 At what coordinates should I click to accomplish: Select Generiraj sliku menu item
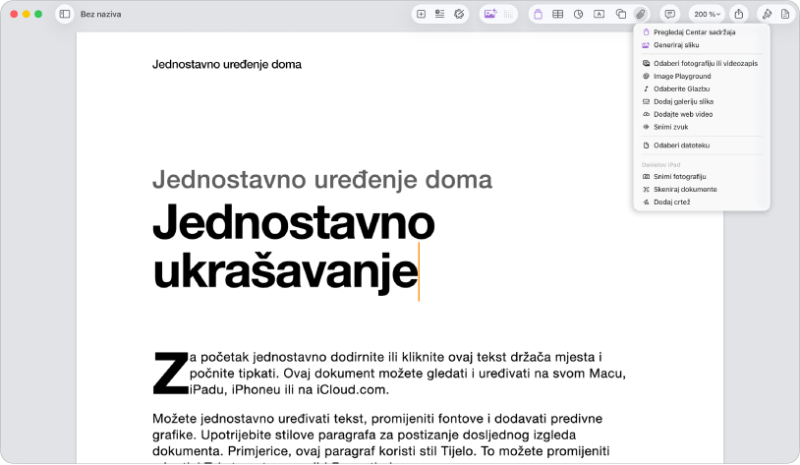[702, 45]
